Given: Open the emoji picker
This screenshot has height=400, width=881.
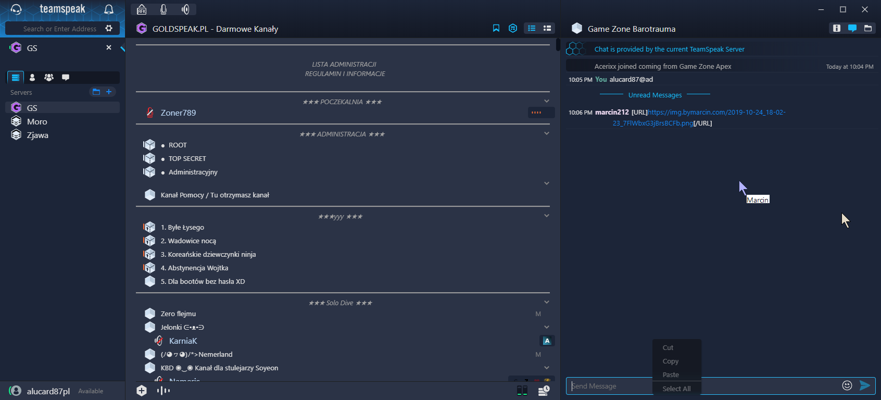Looking at the screenshot, I should [847, 385].
